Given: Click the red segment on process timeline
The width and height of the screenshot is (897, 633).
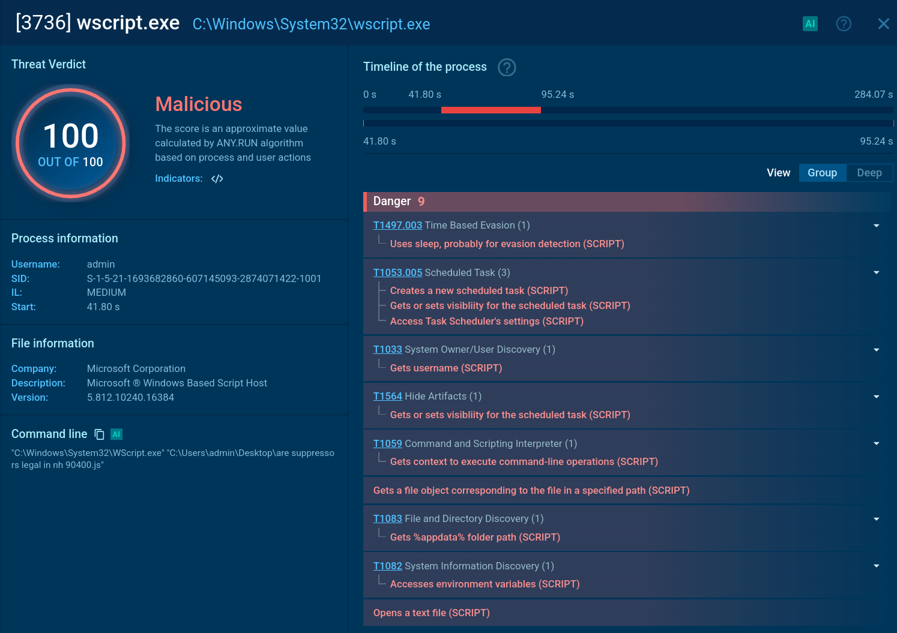Looking at the screenshot, I should (x=491, y=110).
